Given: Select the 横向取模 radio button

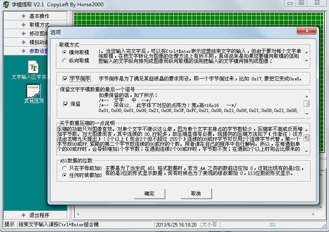Looking at the screenshot, I should (x=64, y=52).
